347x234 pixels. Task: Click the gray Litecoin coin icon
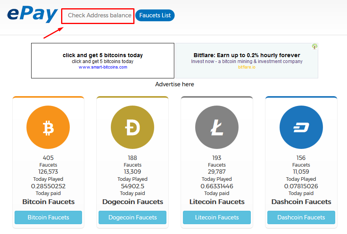pos(216,127)
